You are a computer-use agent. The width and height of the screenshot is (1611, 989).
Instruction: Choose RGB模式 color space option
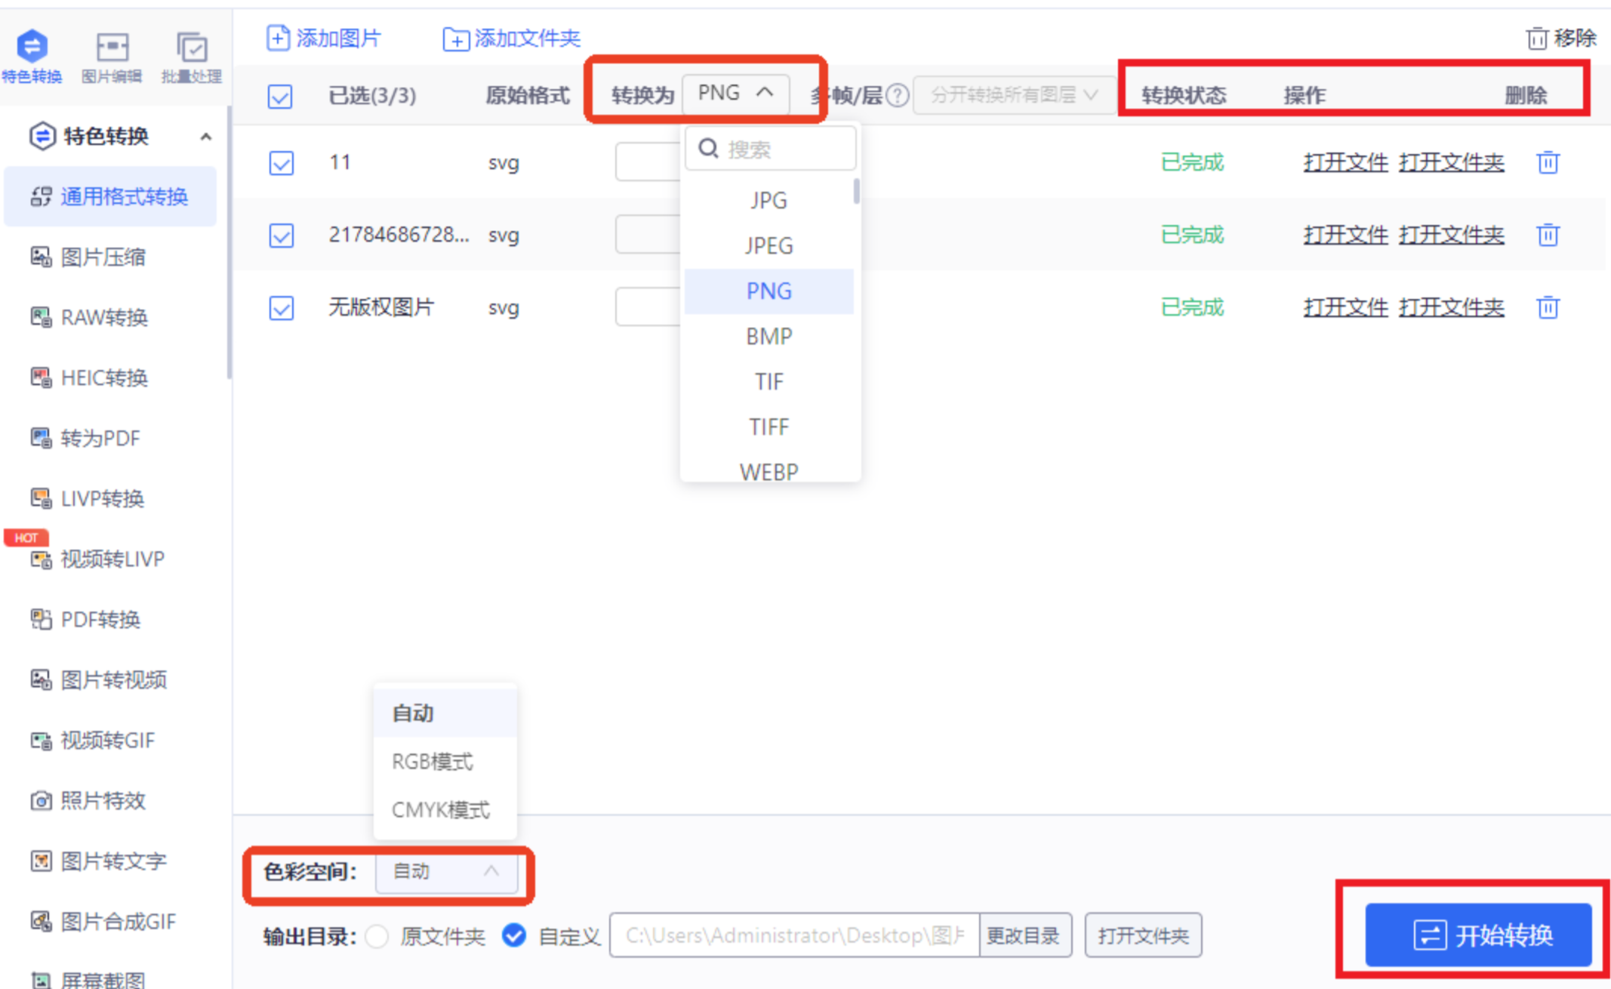click(445, 761)
